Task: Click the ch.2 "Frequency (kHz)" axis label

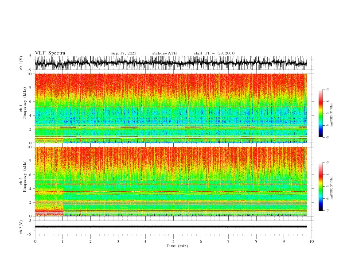Action: (25, 176)
